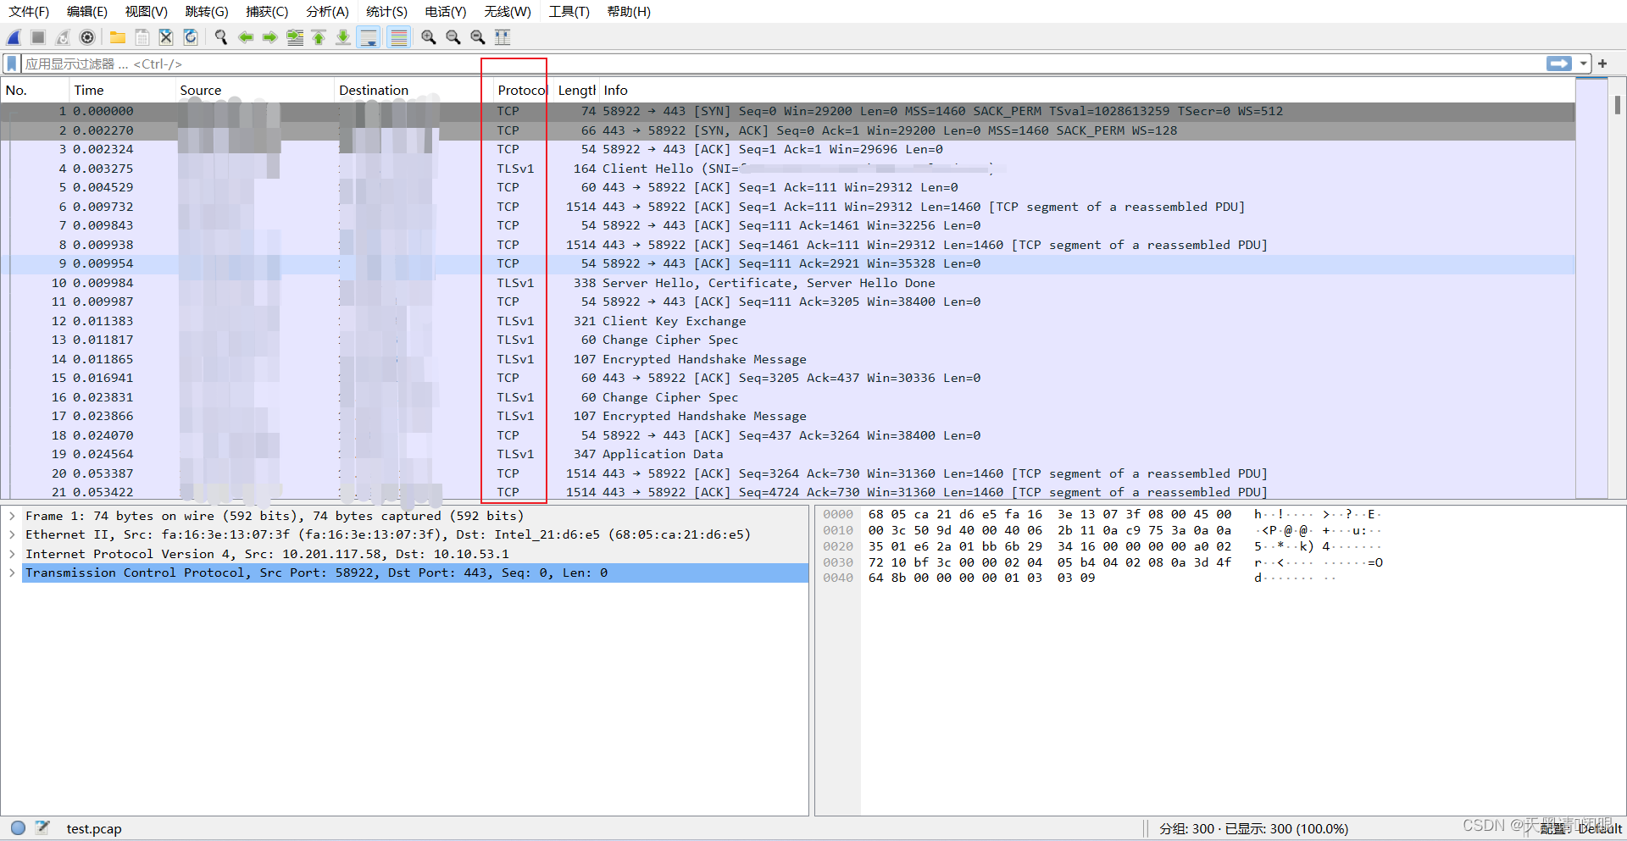
Task: Toggle auto scroll during live capture
Action: coord(369,37)
